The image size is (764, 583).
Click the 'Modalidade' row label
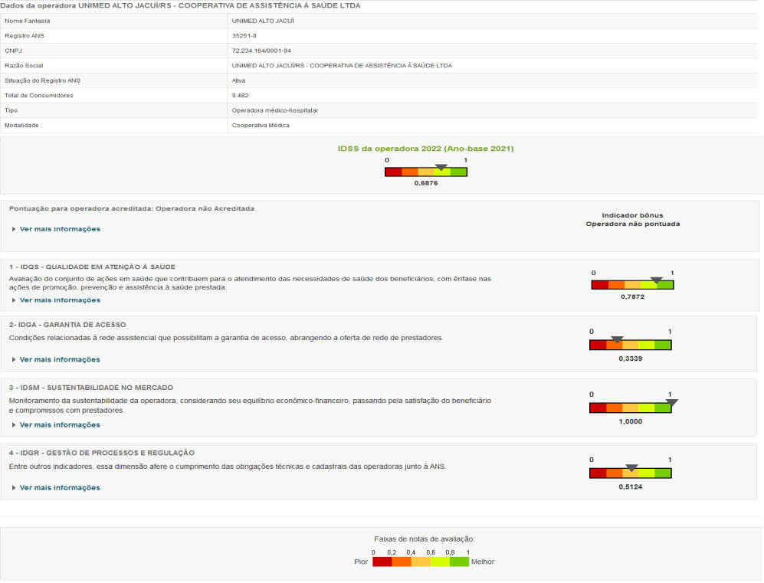click(x=21, y=126)
